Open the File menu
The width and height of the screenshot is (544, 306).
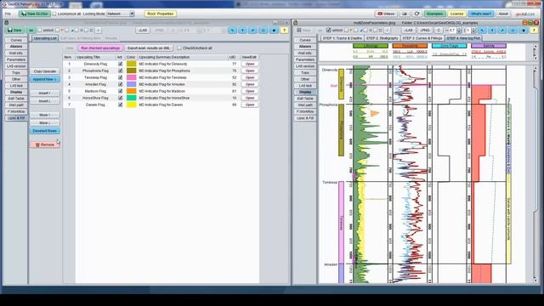point(8,14)
